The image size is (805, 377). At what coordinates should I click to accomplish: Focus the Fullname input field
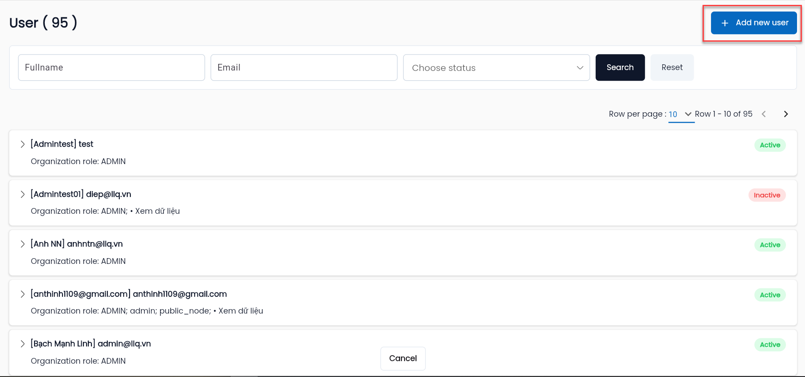coord(111,67)
